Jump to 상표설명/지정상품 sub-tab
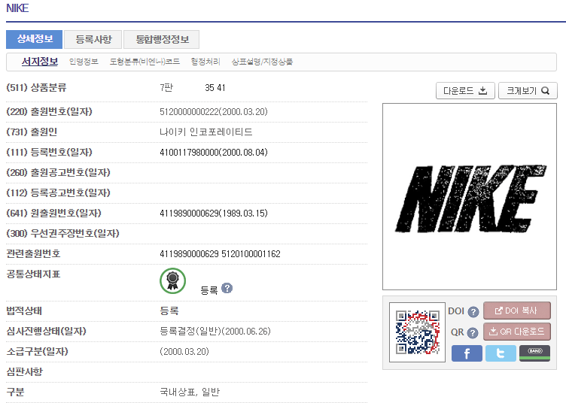The image size is (566, 403). click(262, 62)
